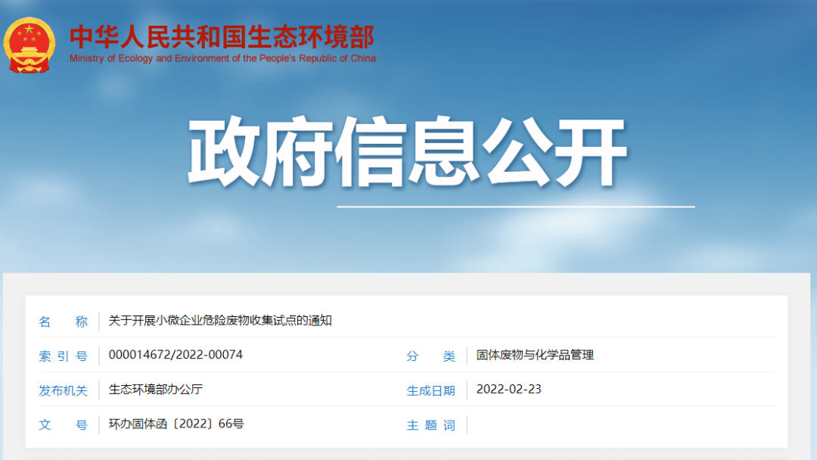Click the white underline beneath 政府信息公开
Image resolution: width=817 pixels, height=460 pixels.
tap(515, 206)
